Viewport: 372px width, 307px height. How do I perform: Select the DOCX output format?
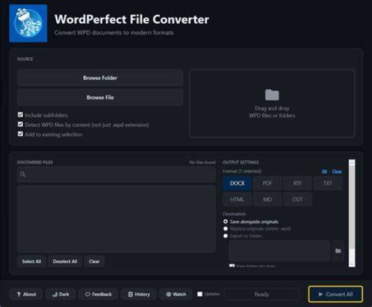pos(237,183)
